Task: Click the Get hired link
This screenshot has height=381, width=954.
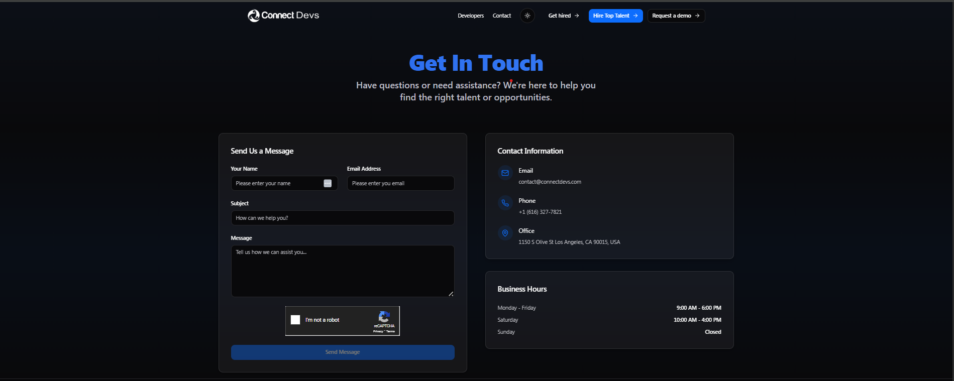Action: tap(564, 16)
